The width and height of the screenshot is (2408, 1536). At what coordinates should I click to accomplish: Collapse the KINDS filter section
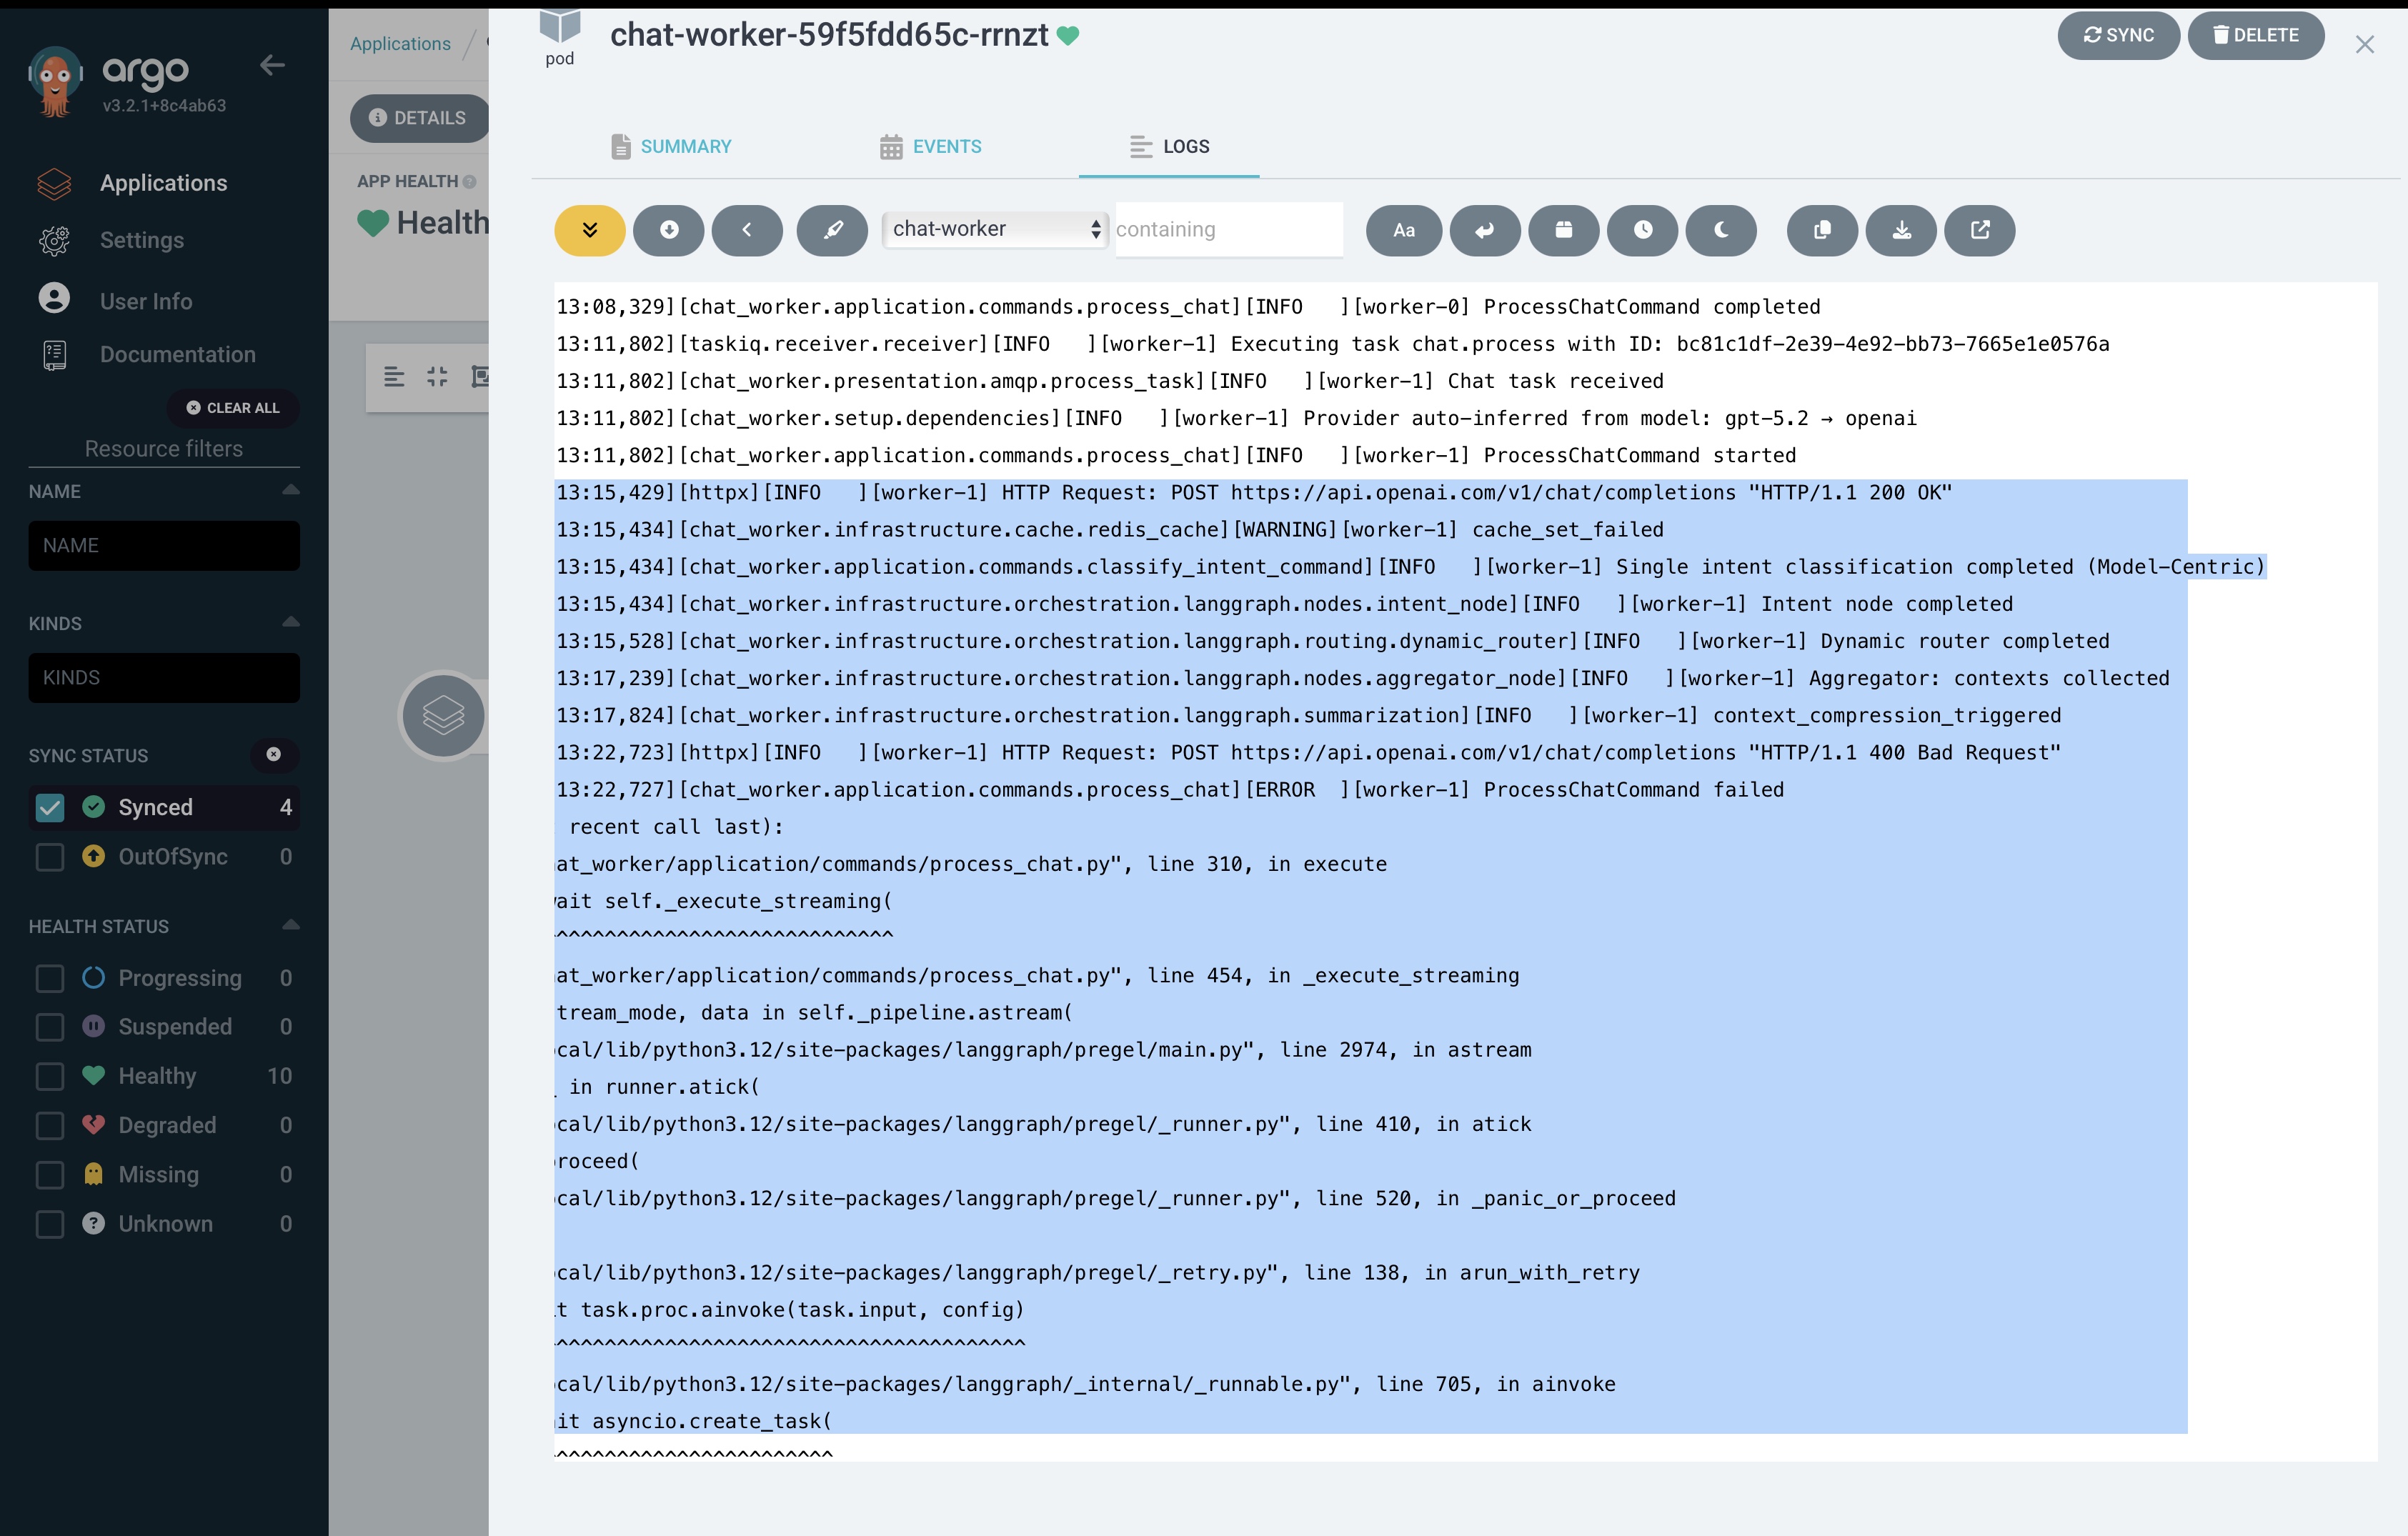290,622
